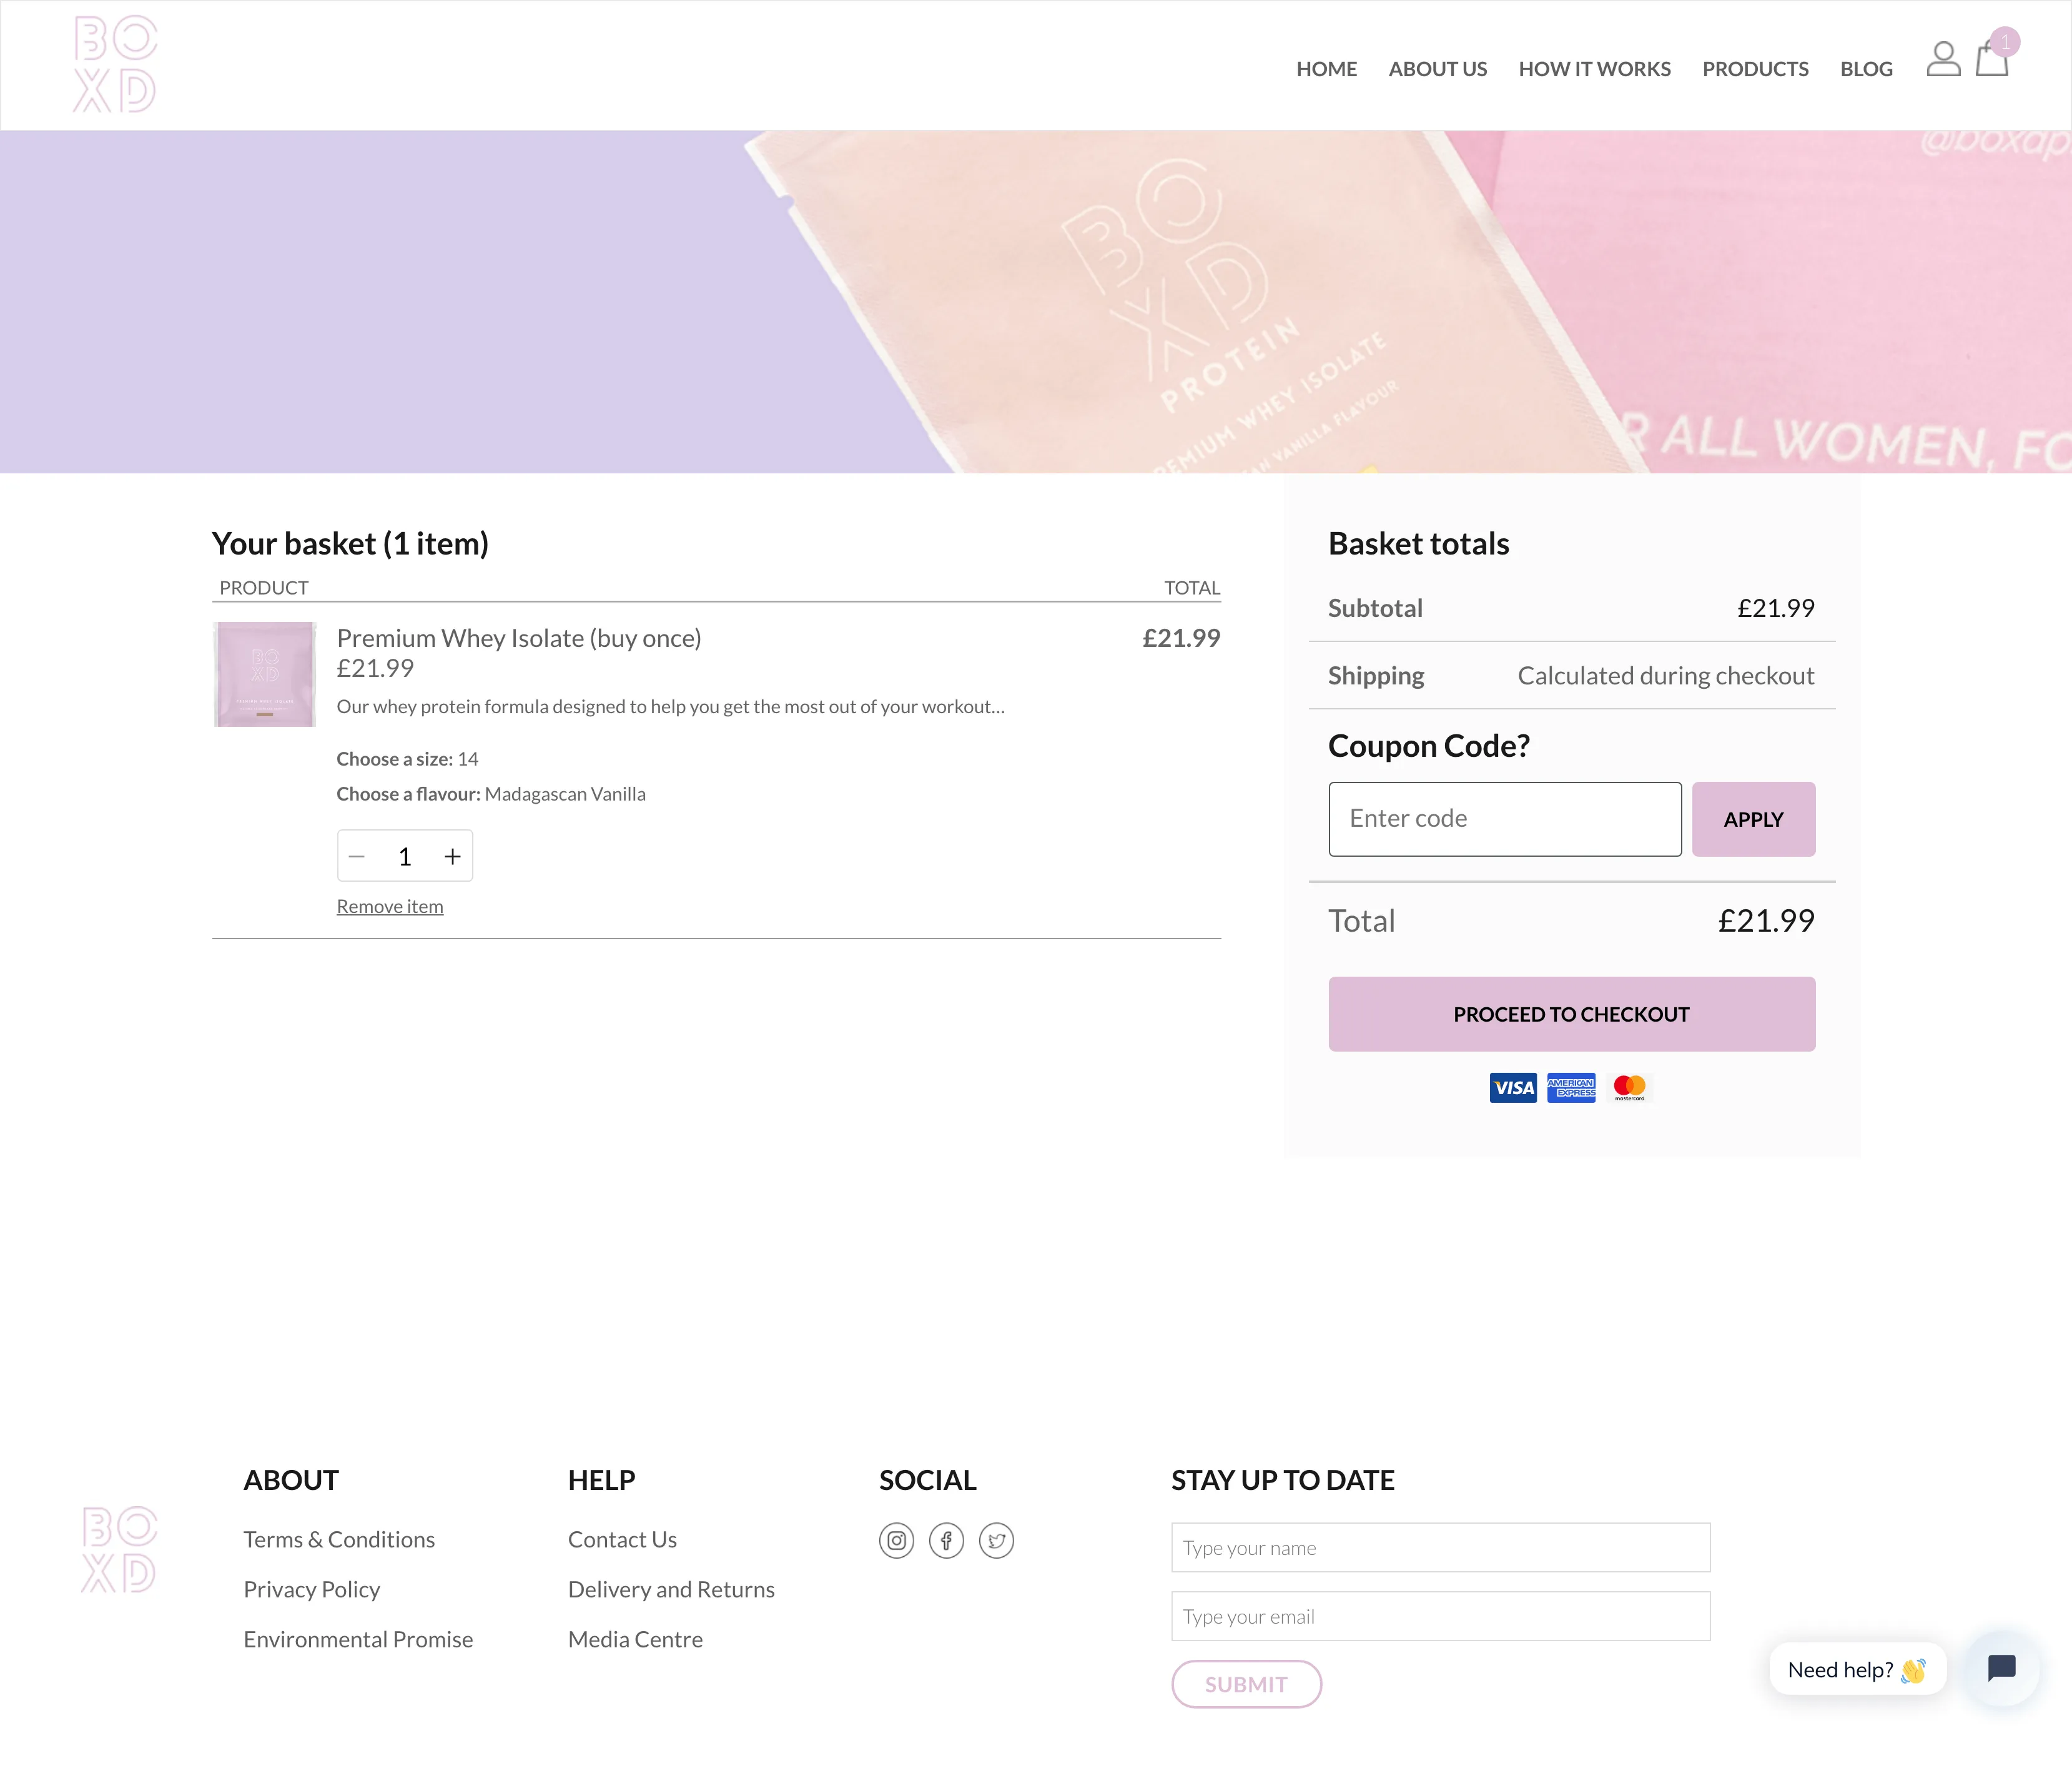Proceed to checkout
The image size is (2072, 1771).
[1571, 1014]
